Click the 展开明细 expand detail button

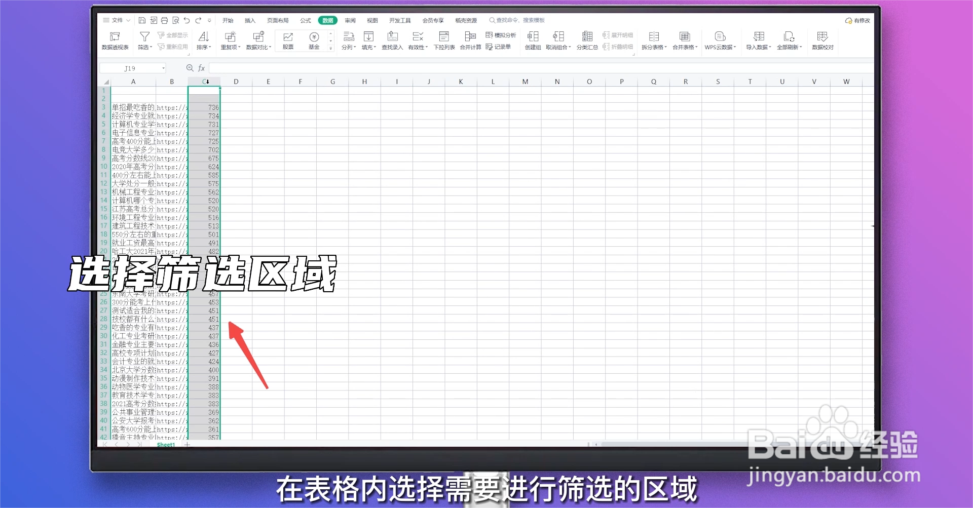pos(618,35)
